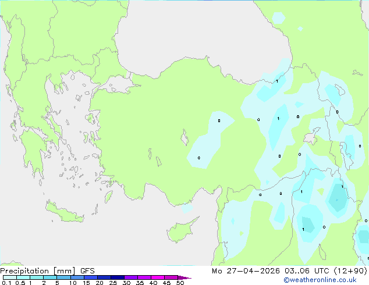
Task: Click the 'GFS' model label
Action: click(x=87, y=271)
